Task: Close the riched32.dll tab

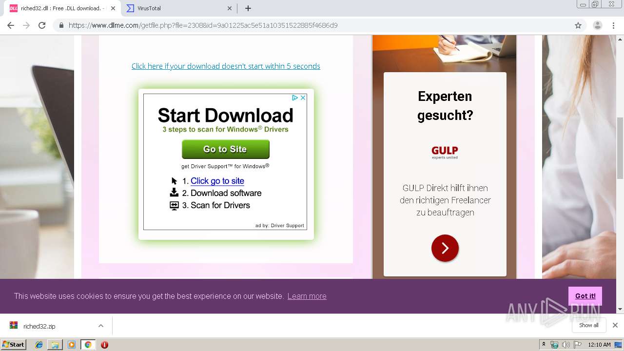Action: click(x=113, y=8)
